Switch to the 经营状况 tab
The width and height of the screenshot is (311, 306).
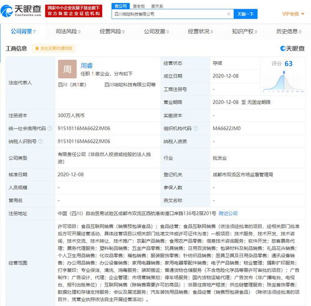tap(200, 31)
